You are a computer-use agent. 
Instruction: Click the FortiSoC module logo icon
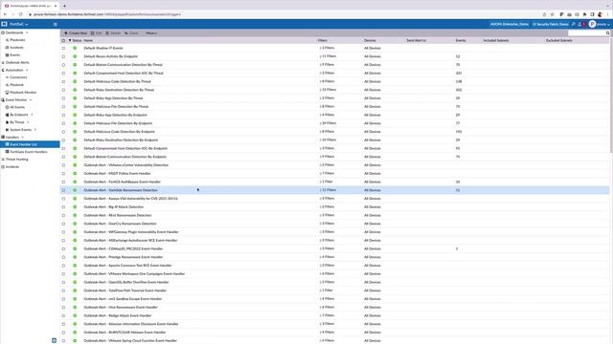tap(4, 24)
